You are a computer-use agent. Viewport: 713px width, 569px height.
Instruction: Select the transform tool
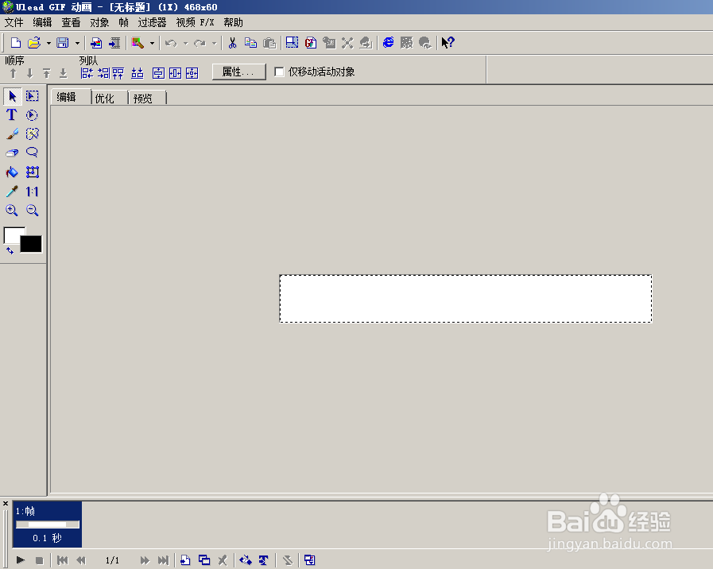[33, 172]
